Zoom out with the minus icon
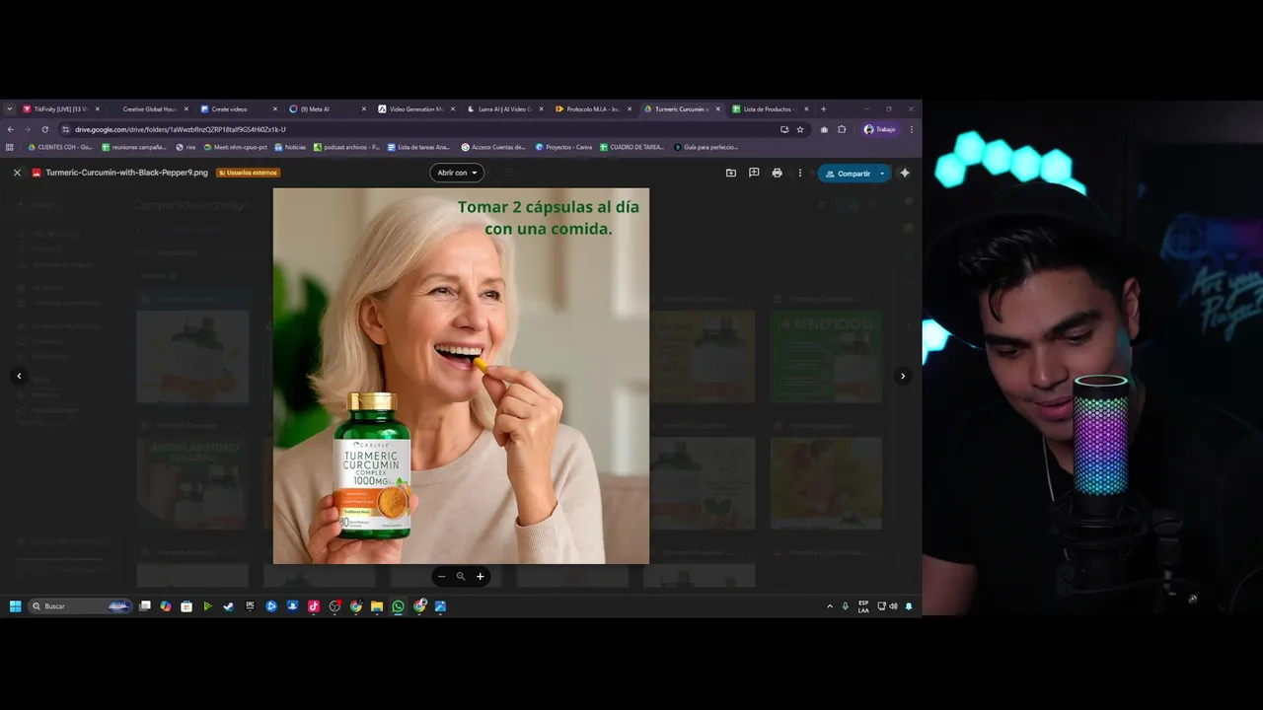 pyautogui.click(x=442, y=576)
